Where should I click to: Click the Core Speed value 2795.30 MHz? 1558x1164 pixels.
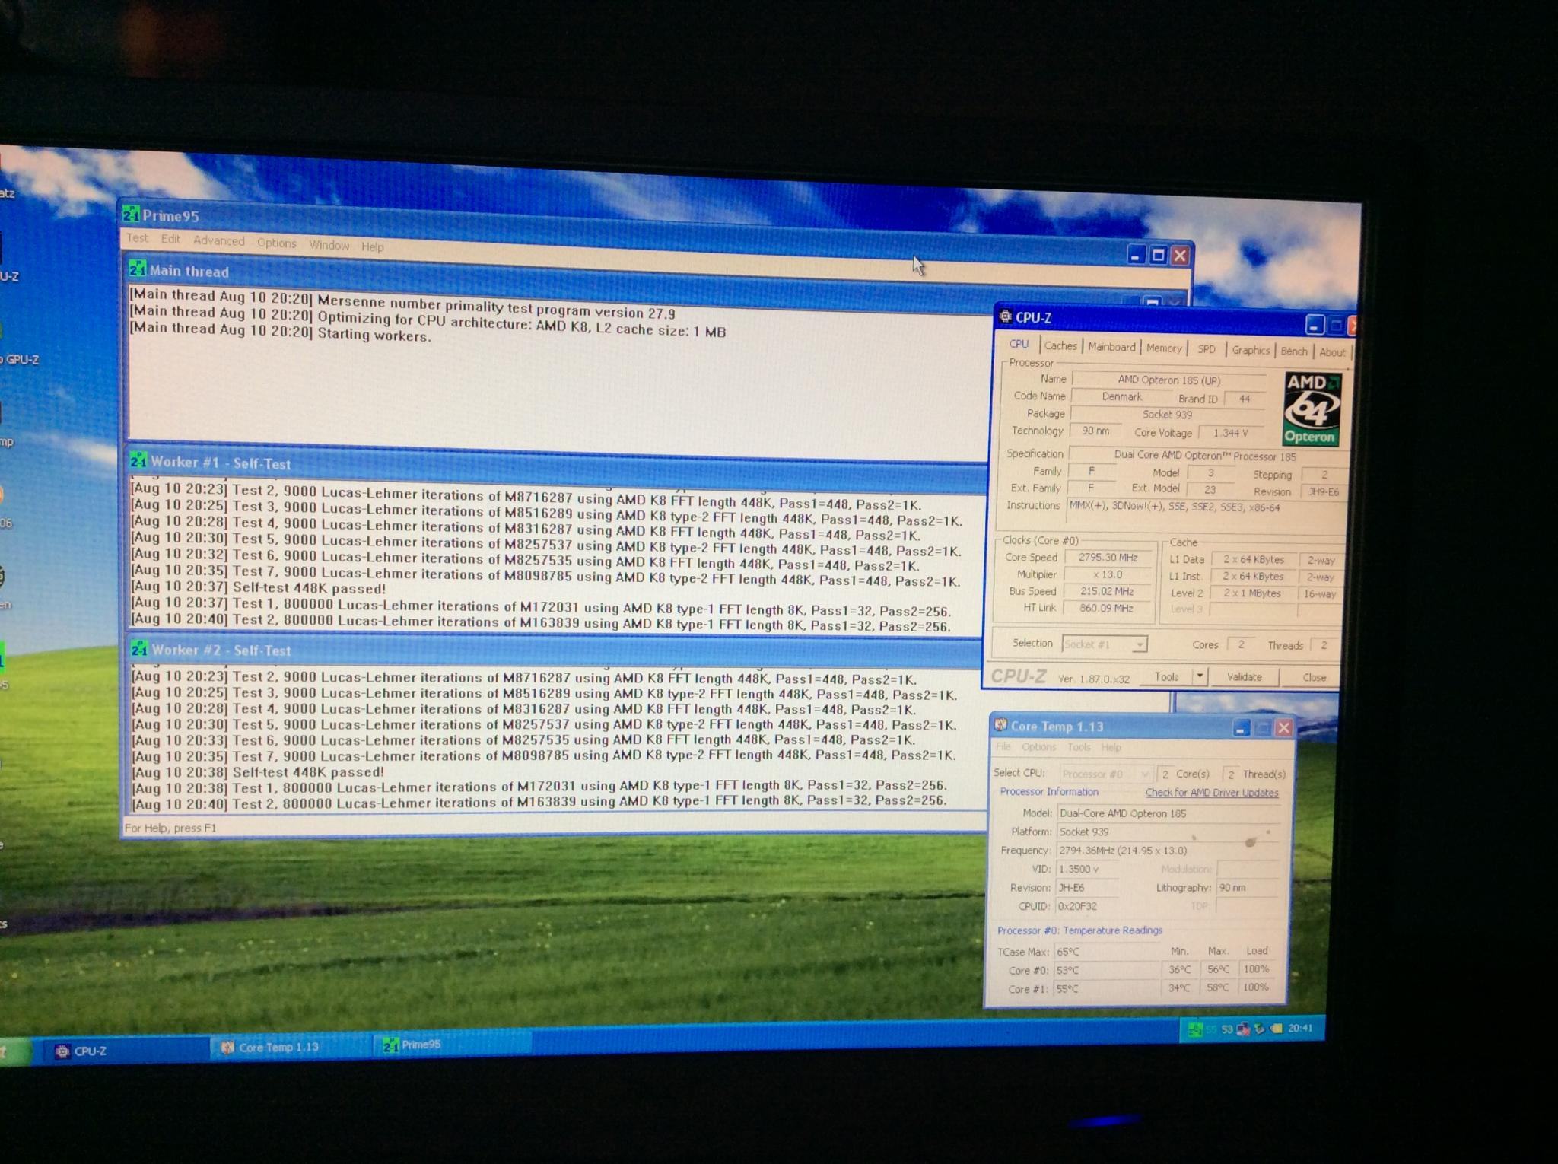pos(1108,558)
